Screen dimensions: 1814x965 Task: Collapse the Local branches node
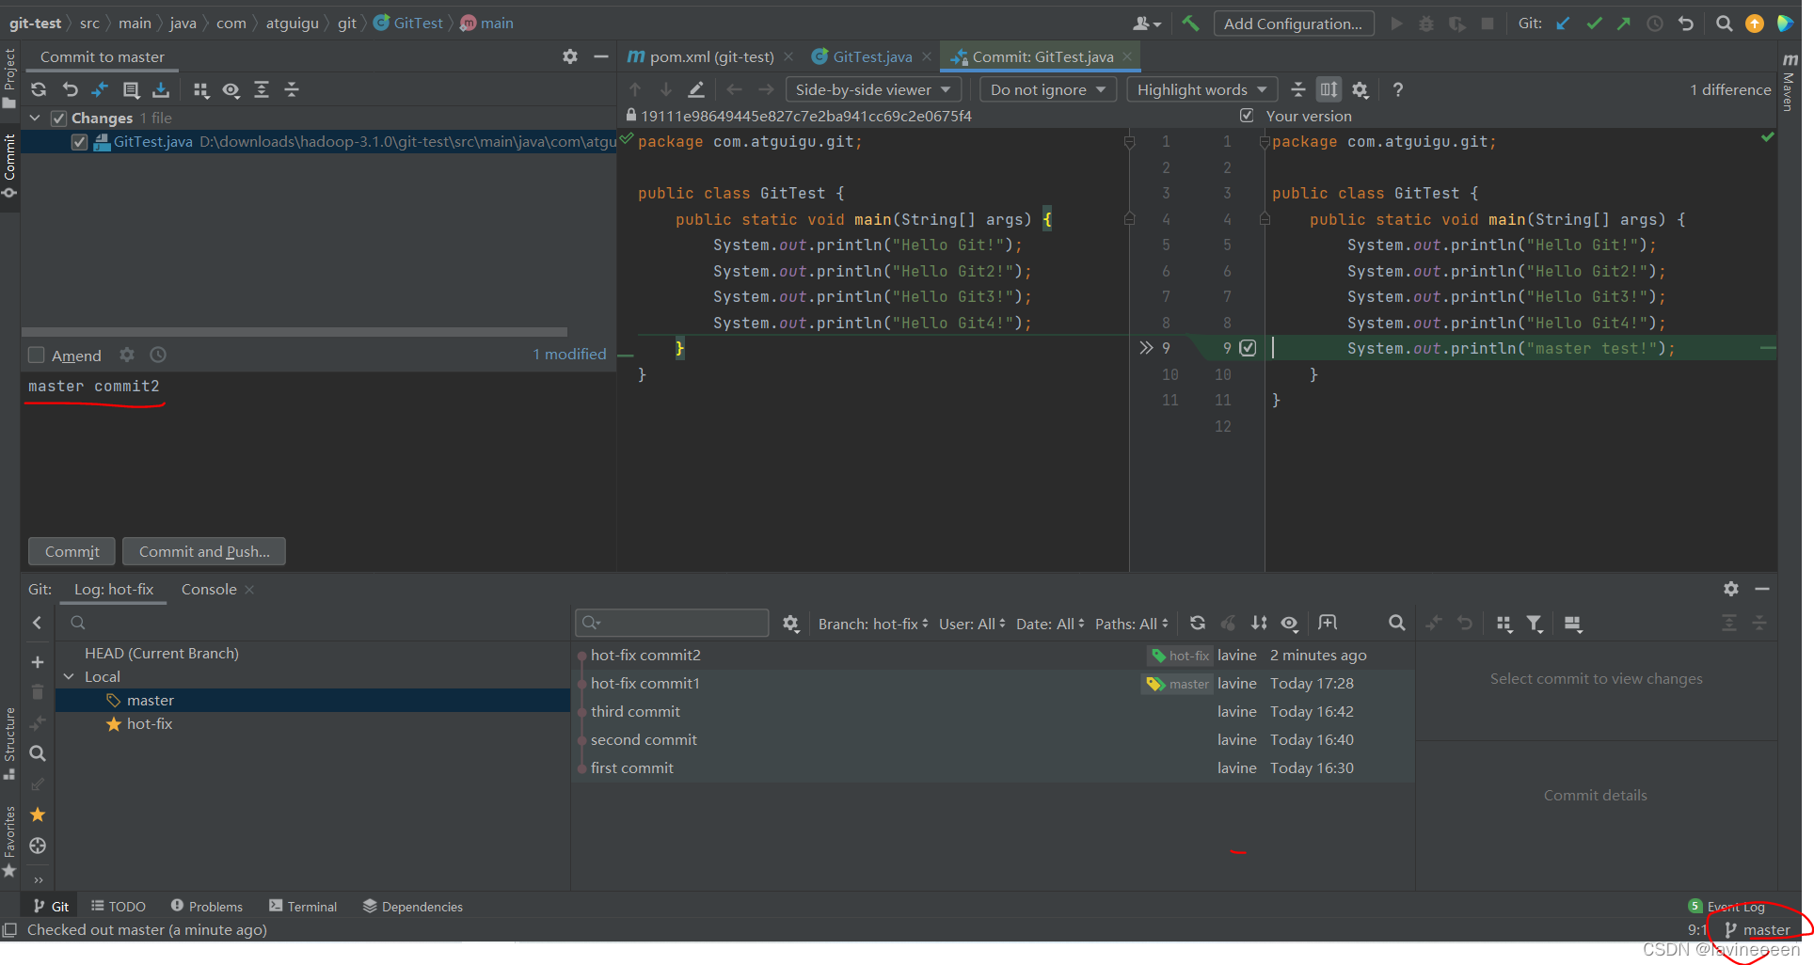point(69,676)
